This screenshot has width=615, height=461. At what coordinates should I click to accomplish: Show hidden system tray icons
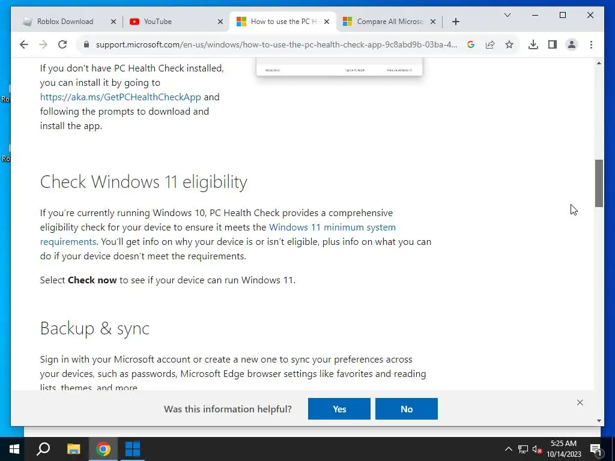pos(508,449)
